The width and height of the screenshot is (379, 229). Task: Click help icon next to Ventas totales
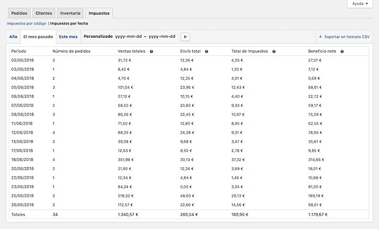(151, 51)
